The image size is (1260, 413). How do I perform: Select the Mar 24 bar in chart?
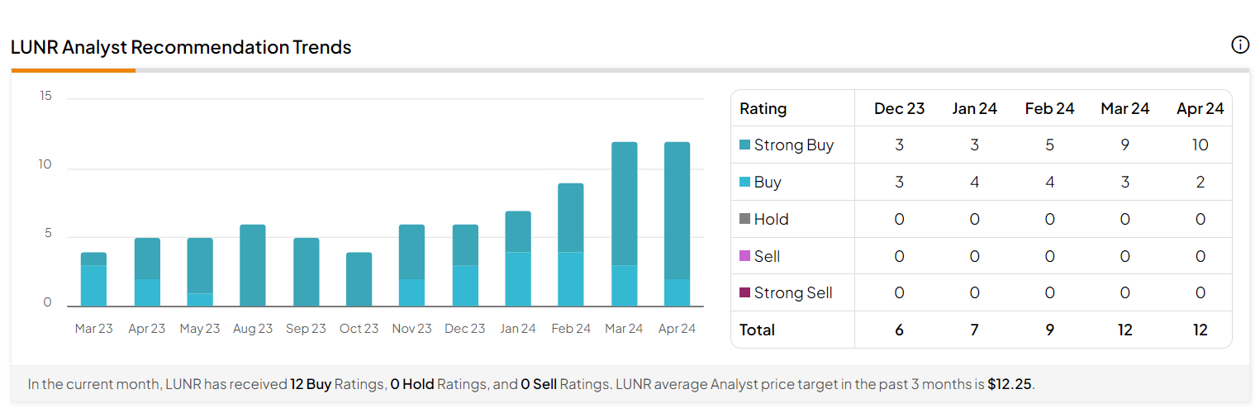(x=624, y=224)
